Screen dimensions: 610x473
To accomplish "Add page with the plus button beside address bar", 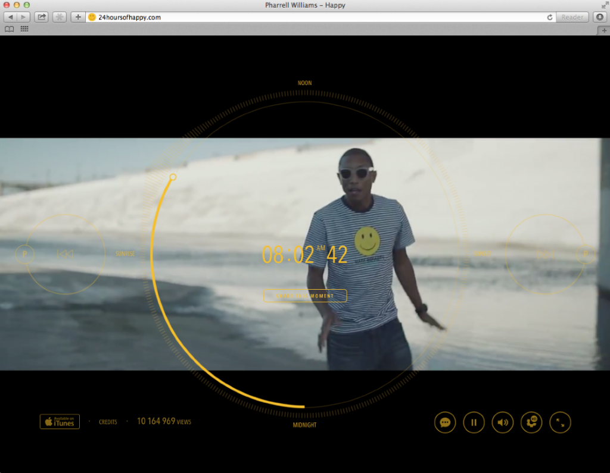I will click(x=78, y=17).
